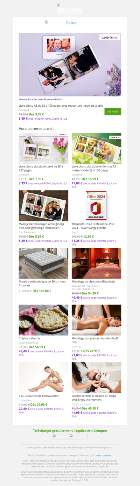The image size is (140, 486).
Task: Open 'Livre photo A5 de 32 à 100 pages' title
Action: pos(61,105)
